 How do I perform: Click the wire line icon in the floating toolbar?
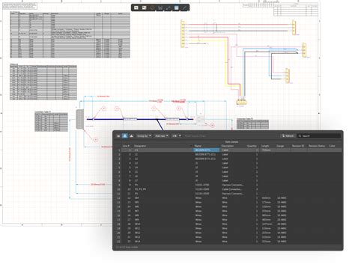(x=168, y=7)
